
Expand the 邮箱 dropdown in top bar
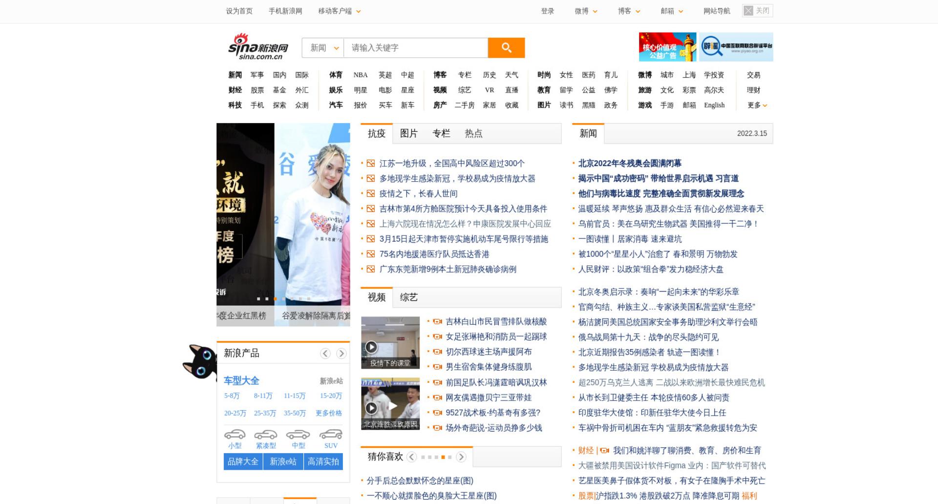click(672, 11)
